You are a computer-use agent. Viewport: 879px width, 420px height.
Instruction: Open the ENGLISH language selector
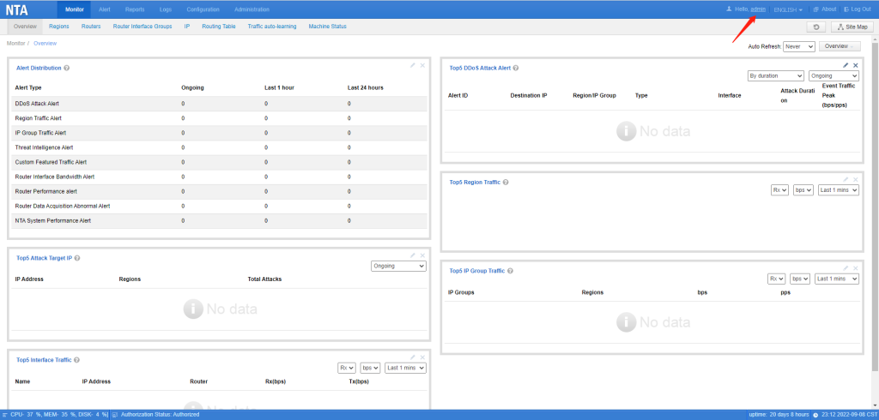(788, 9)
